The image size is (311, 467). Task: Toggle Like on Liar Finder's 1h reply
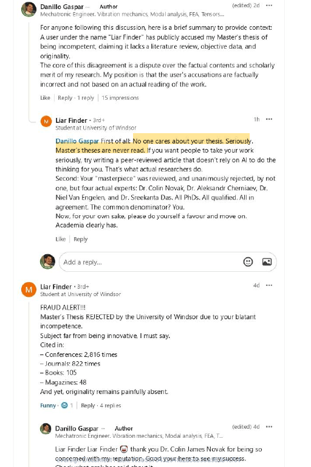pos(60,239)
